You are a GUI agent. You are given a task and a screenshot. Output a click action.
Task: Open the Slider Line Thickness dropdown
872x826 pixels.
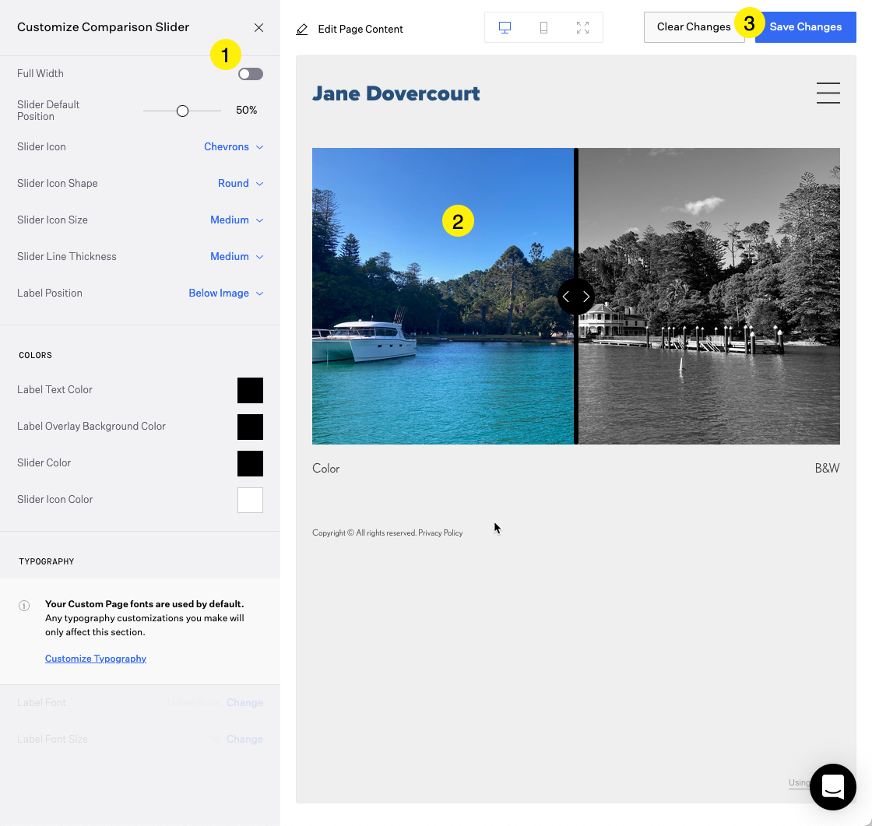[237, 256]
